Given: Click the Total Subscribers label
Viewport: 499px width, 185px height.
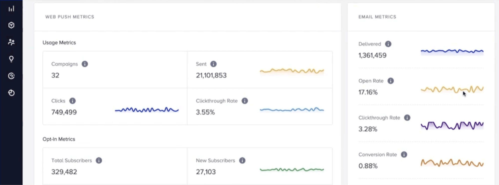Looking at the screenshot, I should pyautogui.click(x=72, y=160).
